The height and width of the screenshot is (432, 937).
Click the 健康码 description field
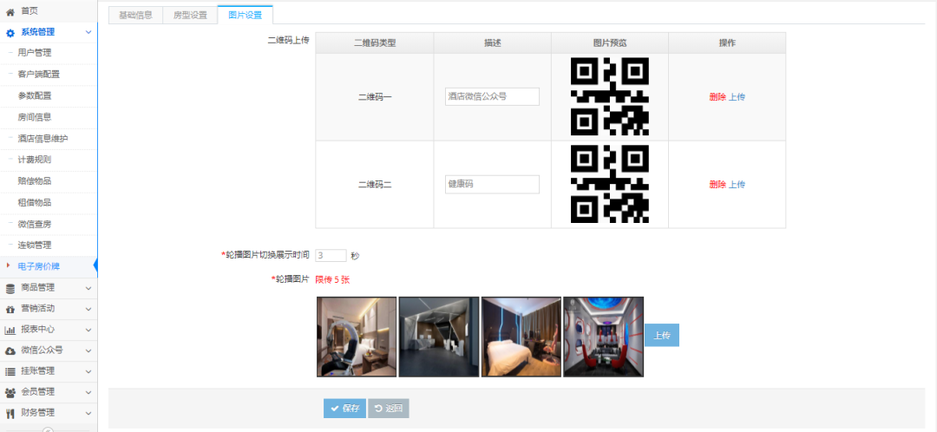tap(493, 185)
